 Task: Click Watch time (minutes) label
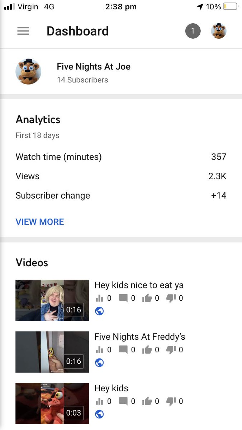pyautogui.click(x=58, y=157)
